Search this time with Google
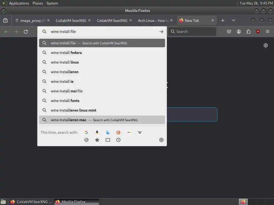This screenshot has width=274, height=205. 86,132
